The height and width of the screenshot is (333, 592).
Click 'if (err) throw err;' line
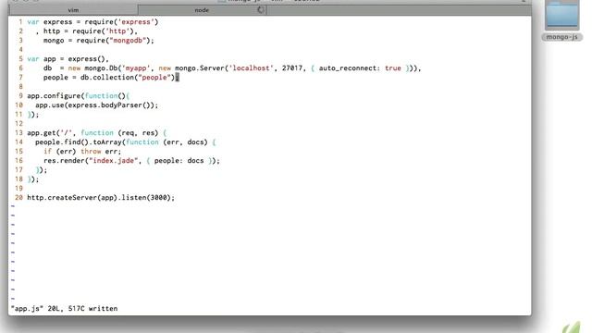[82, 152]
